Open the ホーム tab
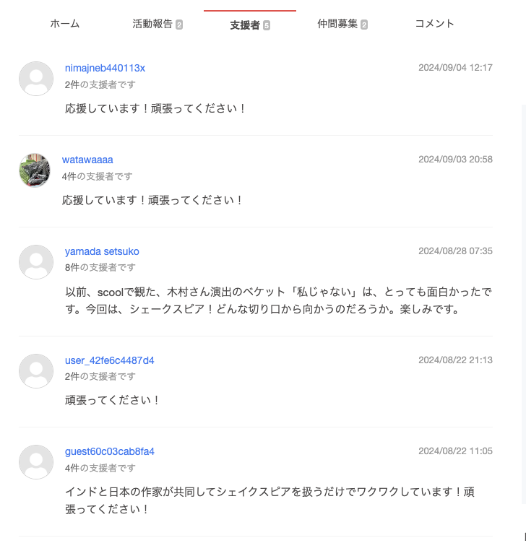This screenshot has width=526, height=543. click(65, 24)
